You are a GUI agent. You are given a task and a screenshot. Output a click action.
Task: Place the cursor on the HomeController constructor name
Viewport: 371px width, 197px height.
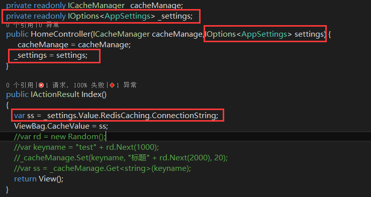[x=61, y=34]
